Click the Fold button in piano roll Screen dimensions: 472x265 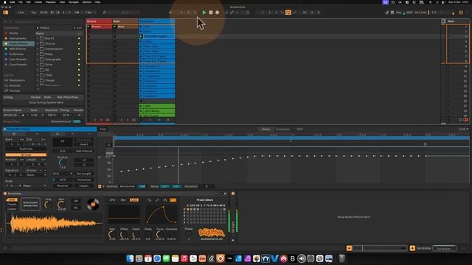click(103, 130)
